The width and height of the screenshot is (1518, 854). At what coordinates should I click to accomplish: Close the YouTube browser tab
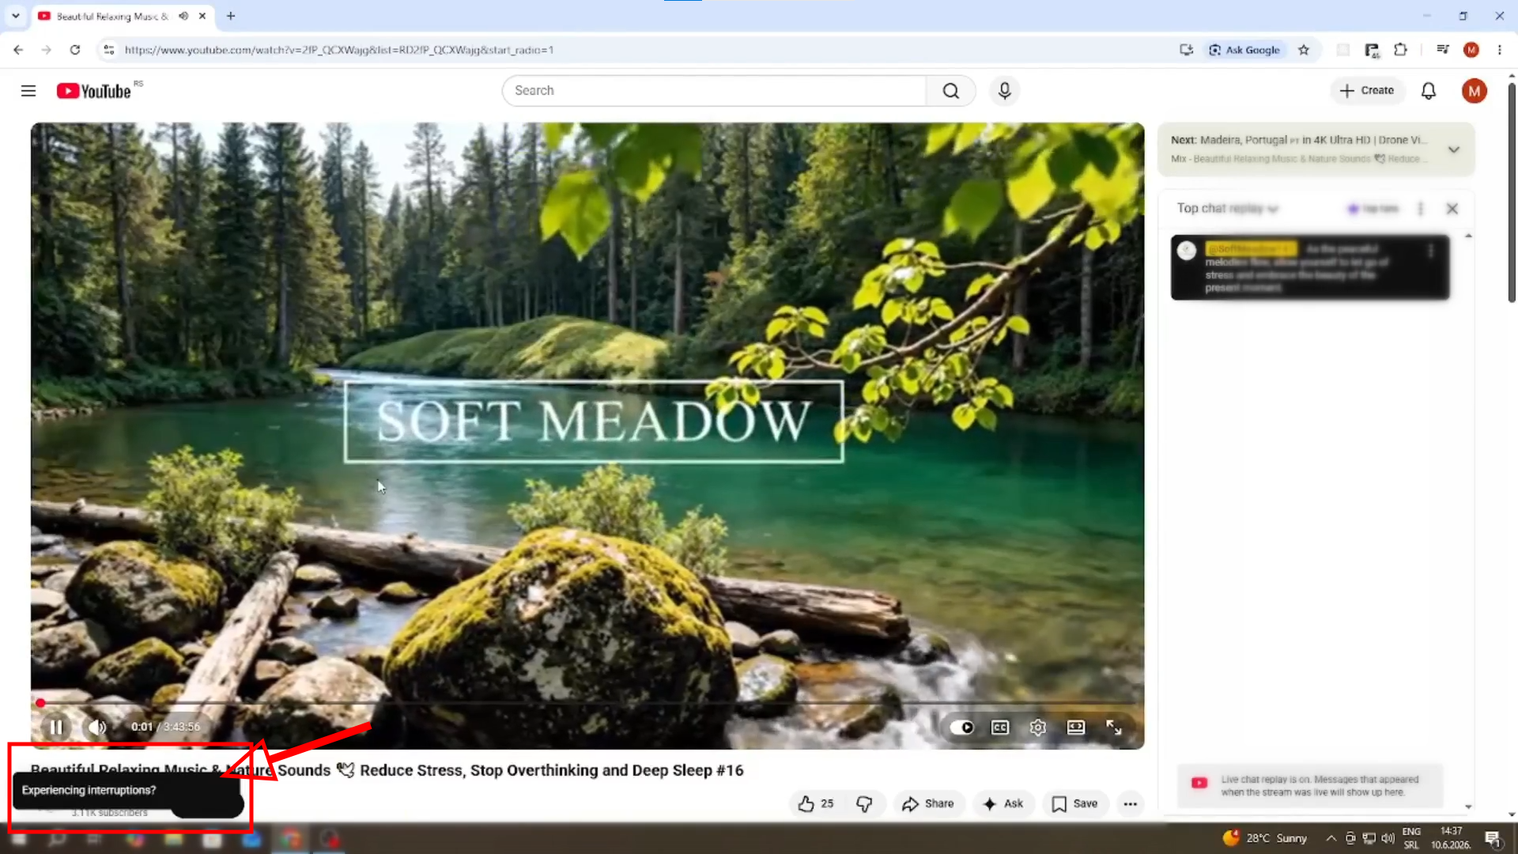202,16
